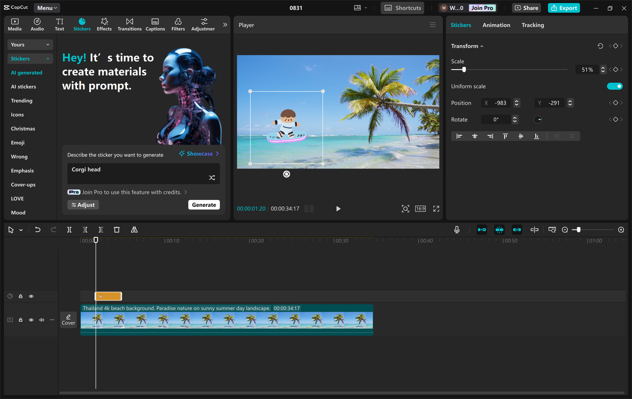Select the Split tool above the timeline
Image resolution: width=632 pixels, height=399 pixels.
[69, 229]
